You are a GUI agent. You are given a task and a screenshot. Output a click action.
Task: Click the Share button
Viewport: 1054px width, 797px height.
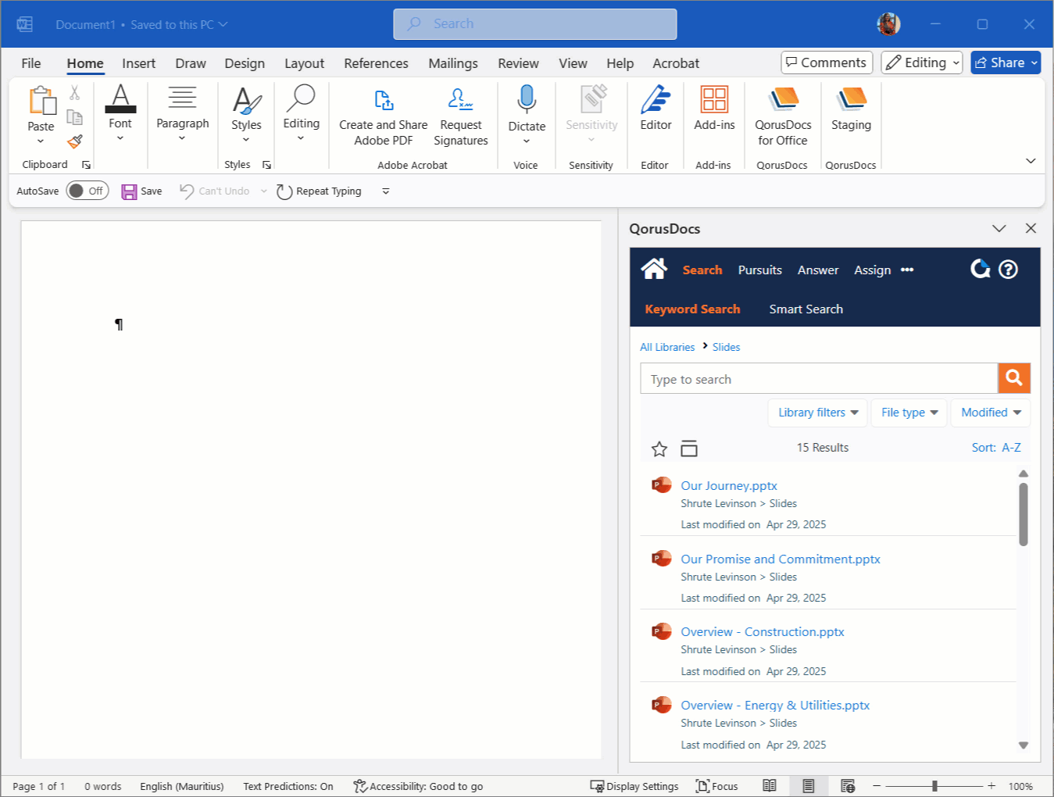point(1006,63)
